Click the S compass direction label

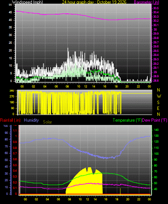[158, 103]
